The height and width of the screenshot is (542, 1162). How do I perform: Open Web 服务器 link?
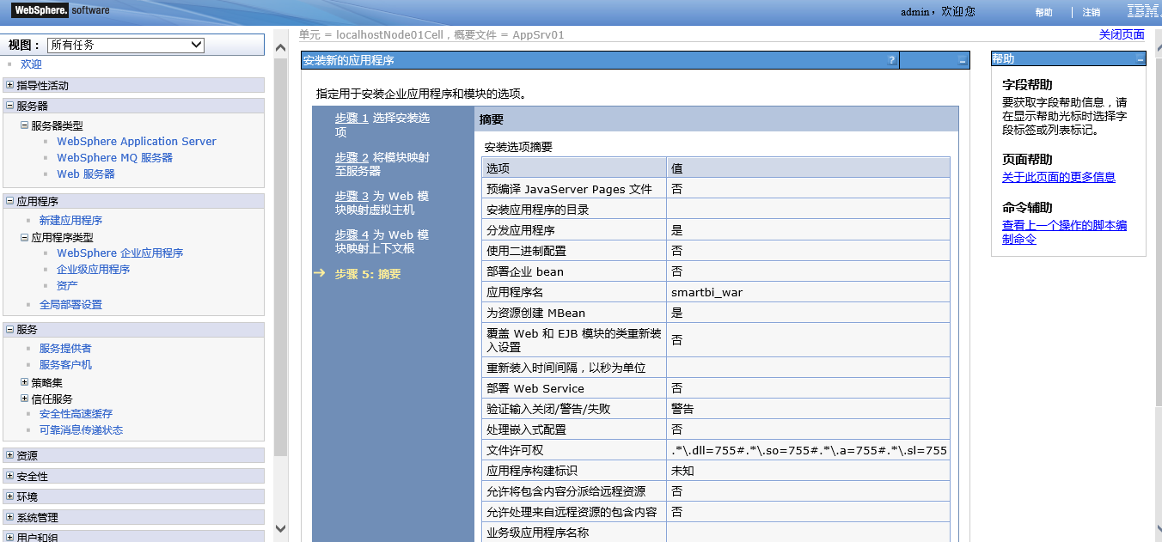pos(85,174)
